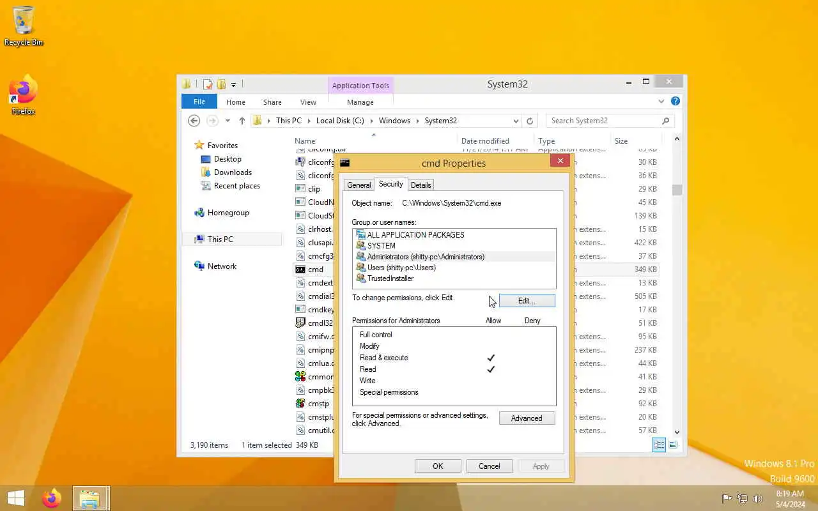Go back using the Back arrow
The height and width of the screenshot is (511, 818).
coord(194,121)
